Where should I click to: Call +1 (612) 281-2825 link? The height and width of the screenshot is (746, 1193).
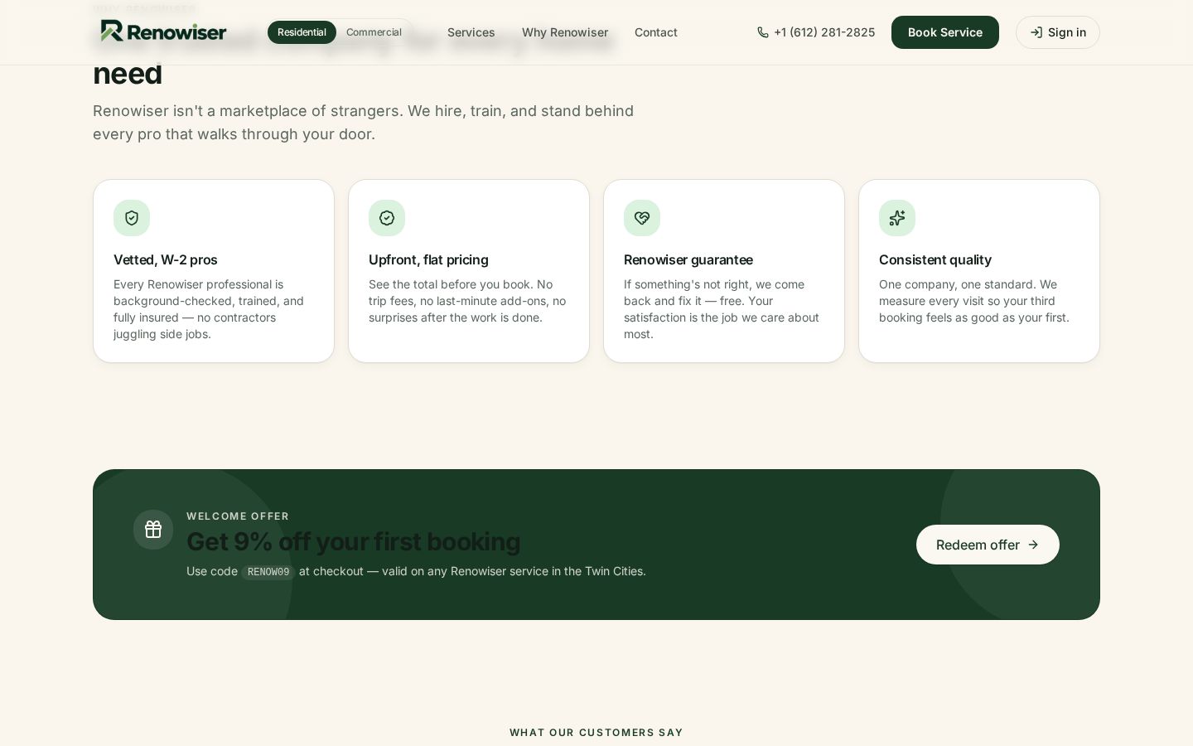tap(816, 32)
